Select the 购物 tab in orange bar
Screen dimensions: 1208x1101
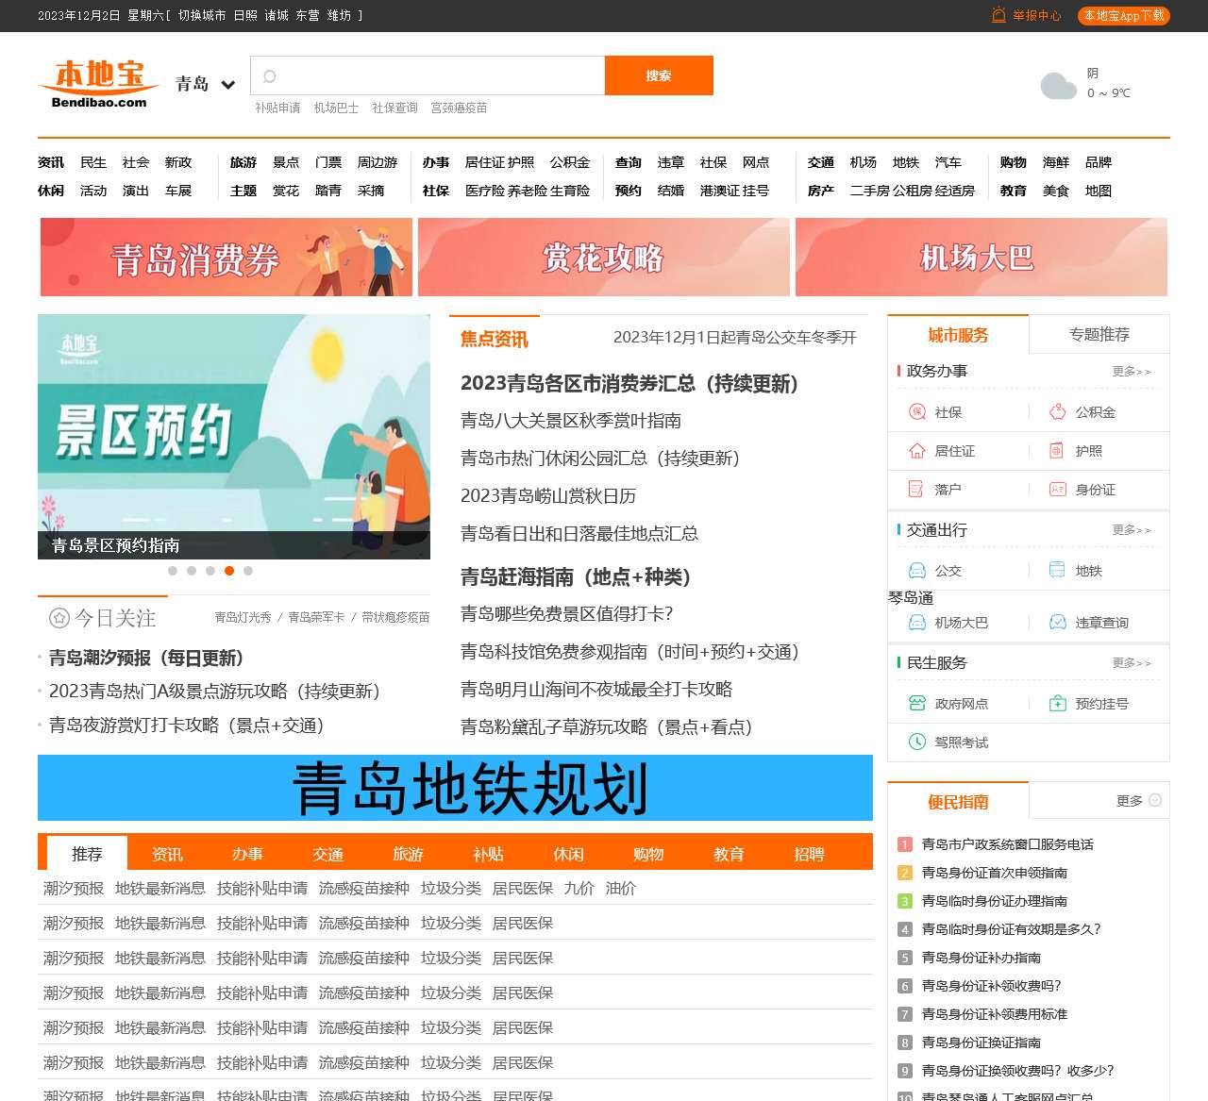point(648,854)
